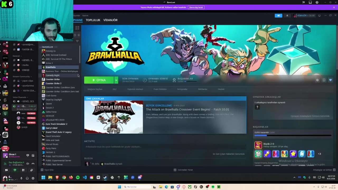Image resolution: width=338 pixels, height=190 pixels.
Task: Click the BAŞARIMLAR achievements progress bar
Action: (293, 136)
